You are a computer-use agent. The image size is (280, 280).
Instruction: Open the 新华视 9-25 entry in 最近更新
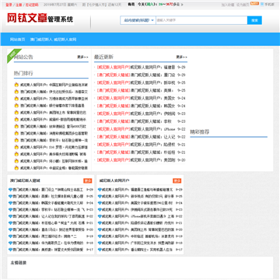point(152,82)
